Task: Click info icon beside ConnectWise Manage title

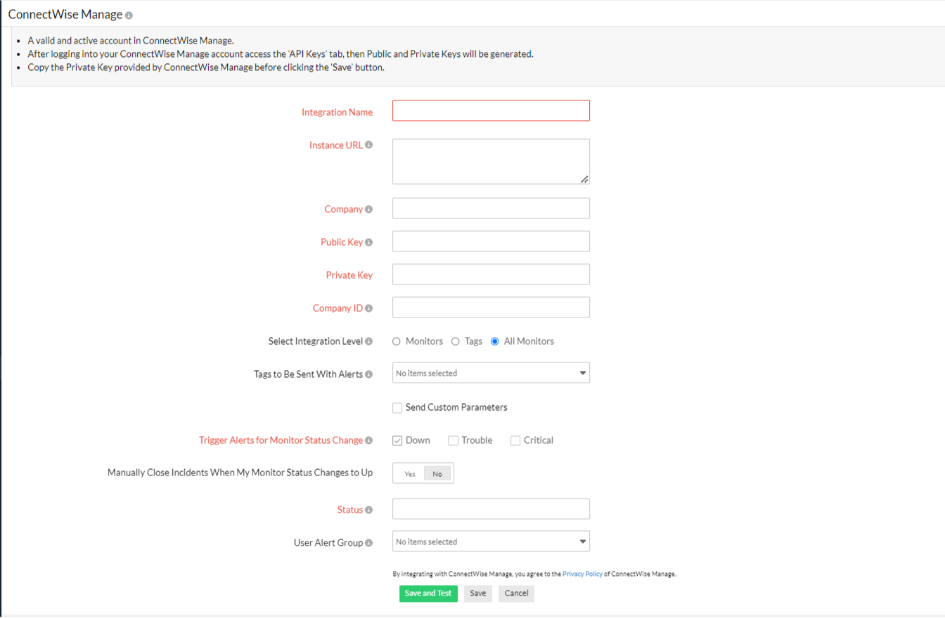Action: coord(129,15)
